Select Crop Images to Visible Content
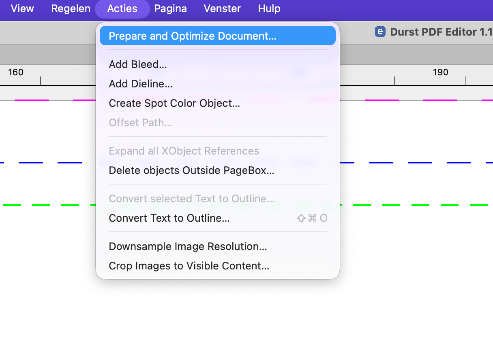 point(218,266)
